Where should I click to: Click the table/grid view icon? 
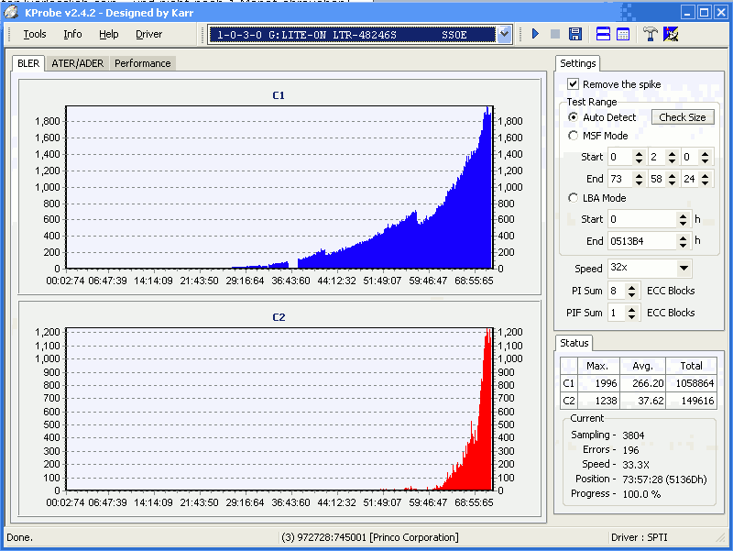point(623,34)
